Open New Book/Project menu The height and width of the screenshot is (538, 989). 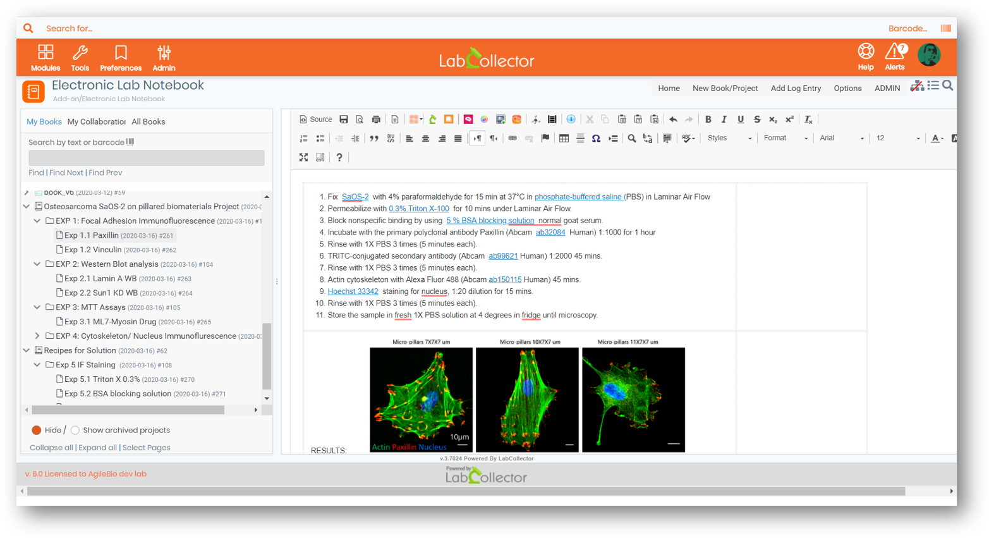click(725, 89)
